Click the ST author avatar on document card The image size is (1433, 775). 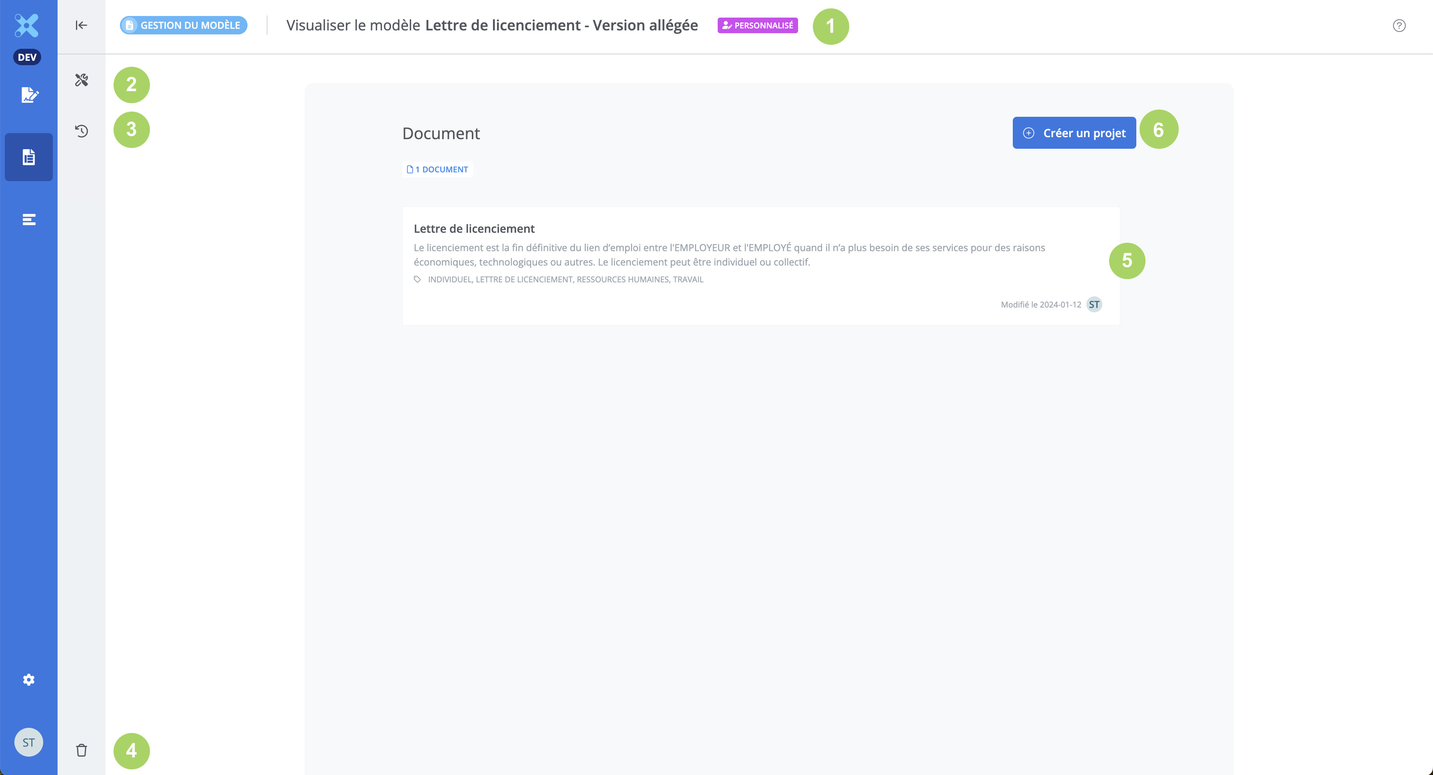[1094, 304]
